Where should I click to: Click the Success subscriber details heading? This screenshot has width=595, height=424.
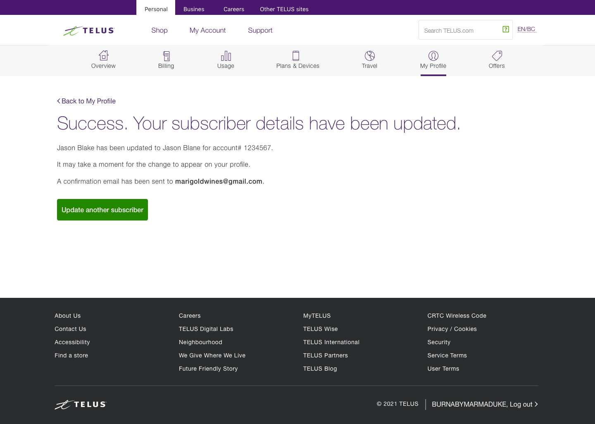259,123
